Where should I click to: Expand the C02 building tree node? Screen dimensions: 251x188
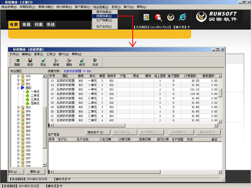point(18,139)
